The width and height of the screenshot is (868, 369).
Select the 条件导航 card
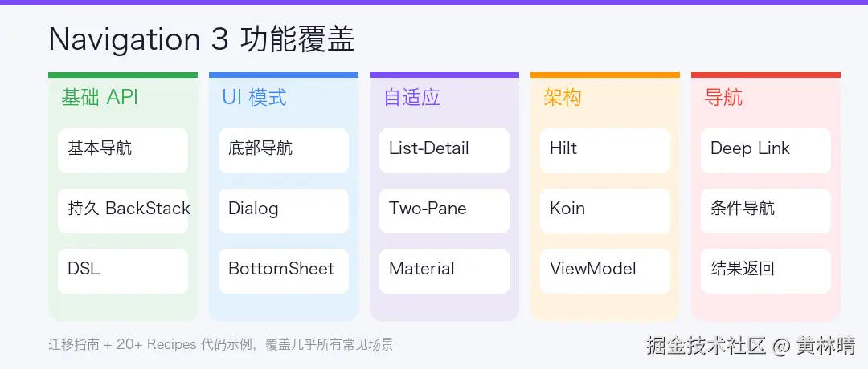(x=765, y=210)
